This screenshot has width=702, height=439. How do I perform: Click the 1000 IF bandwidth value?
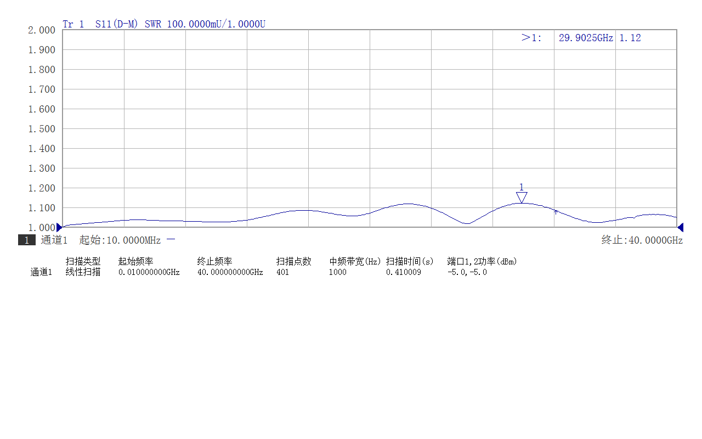pos(337,272)
